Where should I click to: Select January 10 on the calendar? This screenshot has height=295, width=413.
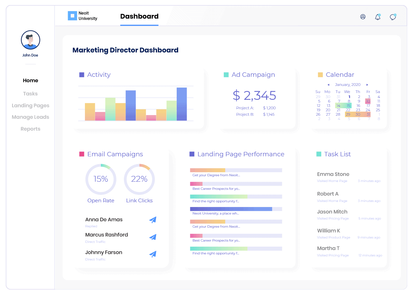[x=368, y=101]
